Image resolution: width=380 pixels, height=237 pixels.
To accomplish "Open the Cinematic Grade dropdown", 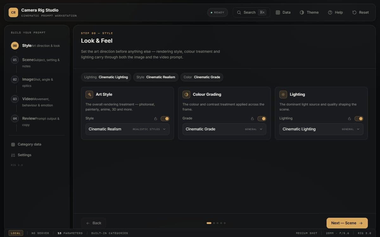I will point(224,129).
